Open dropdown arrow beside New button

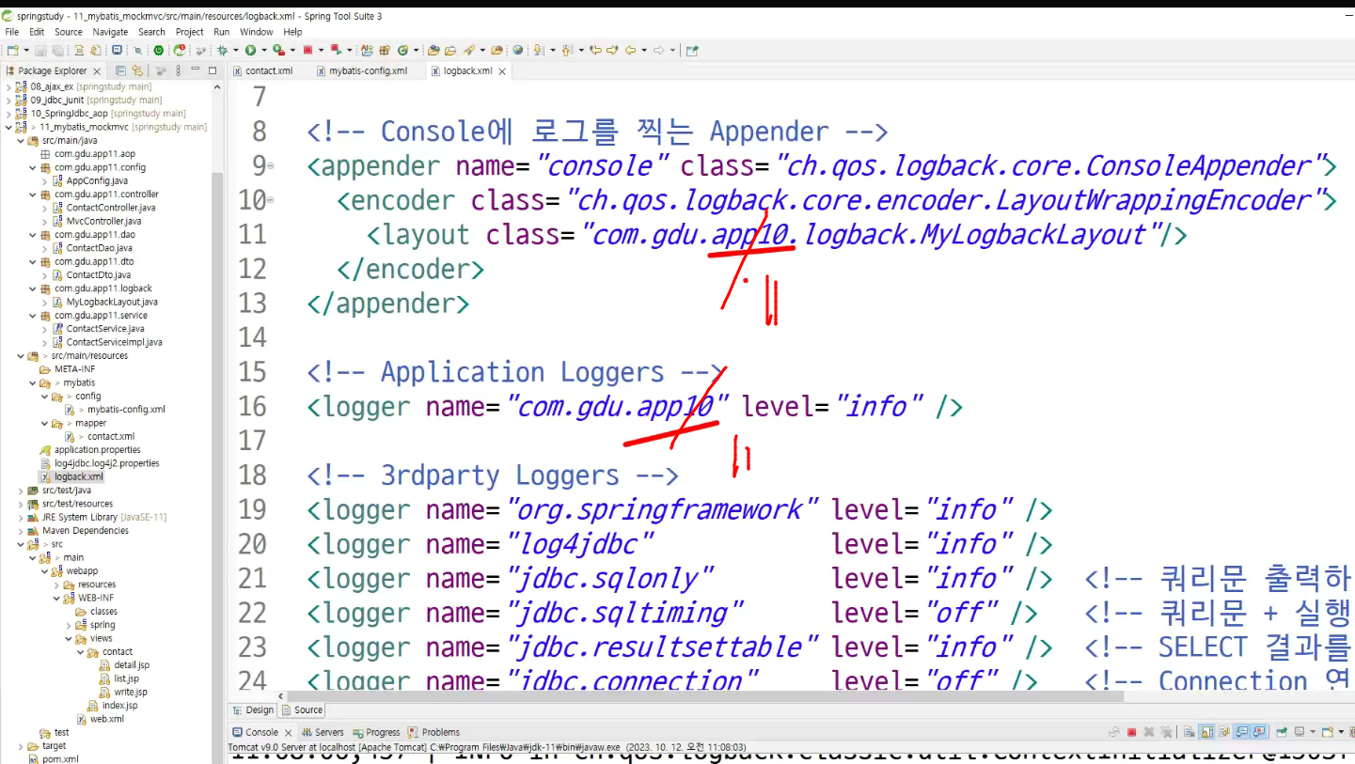tap(25, 50)
